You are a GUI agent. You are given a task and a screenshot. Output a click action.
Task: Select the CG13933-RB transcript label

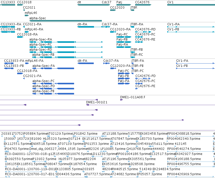coord(11,29)
